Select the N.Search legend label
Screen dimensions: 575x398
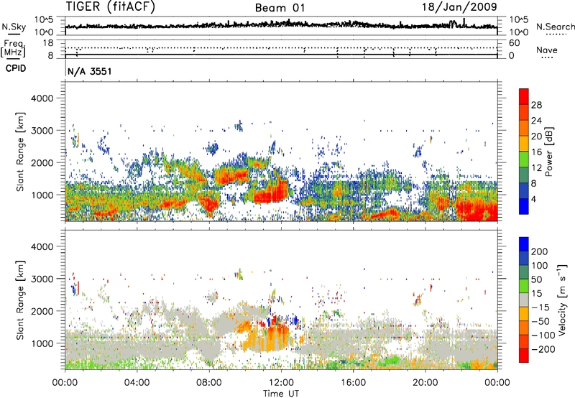pyautogui.click(x=555, y=27)
